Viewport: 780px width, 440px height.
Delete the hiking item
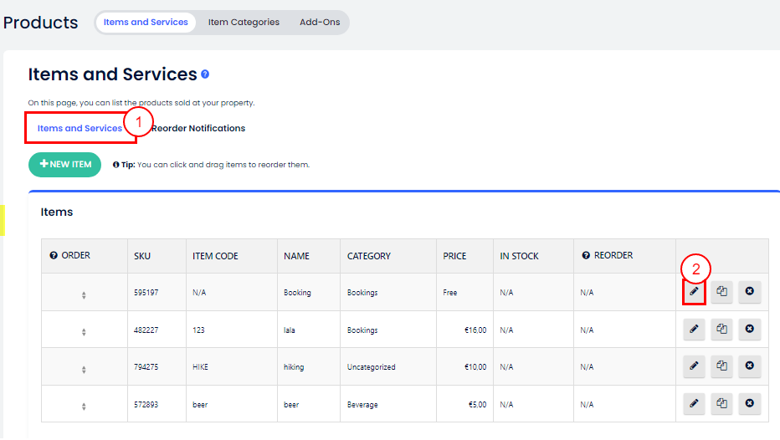(x=749, y=366)
